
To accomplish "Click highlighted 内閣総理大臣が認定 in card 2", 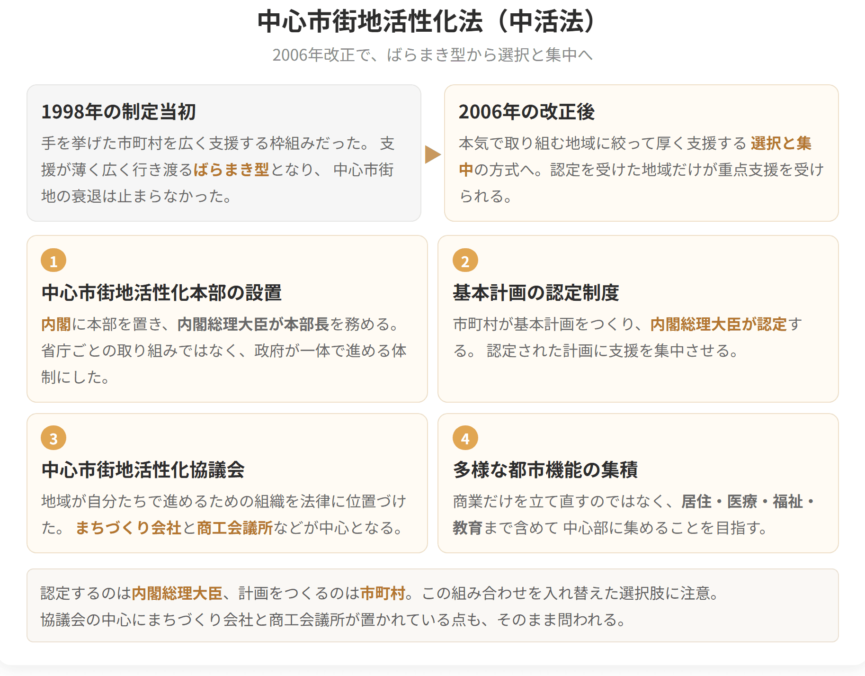I will click(x=718, y=324).
